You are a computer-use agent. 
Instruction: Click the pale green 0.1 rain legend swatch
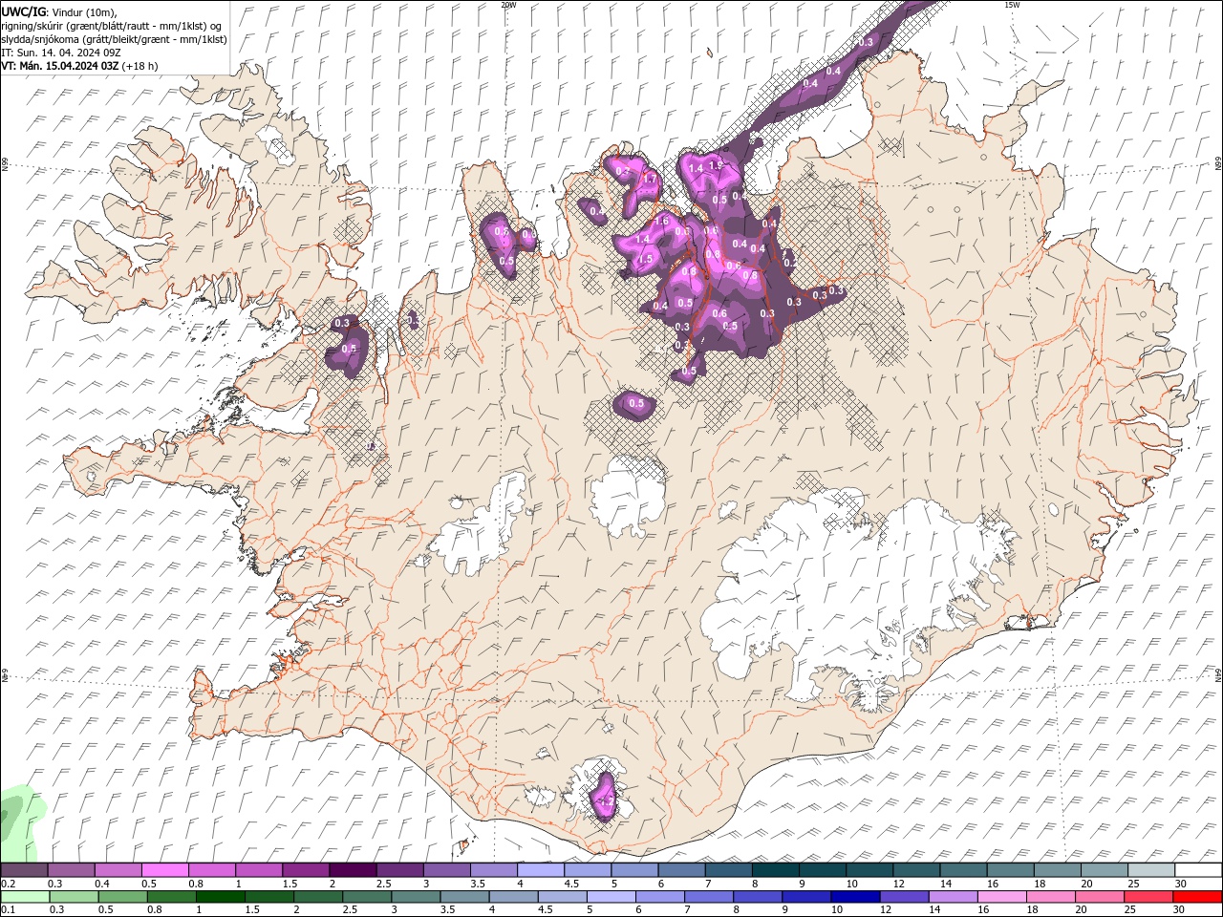pyautogui.click(x=25, y=897)
